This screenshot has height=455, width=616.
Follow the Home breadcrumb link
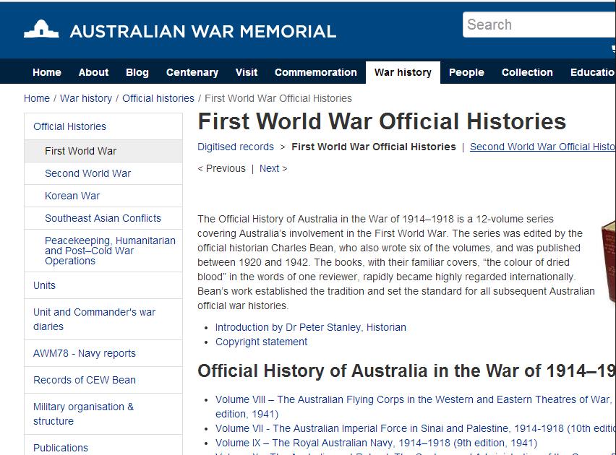pyautogui.click(x=37, y=98)
